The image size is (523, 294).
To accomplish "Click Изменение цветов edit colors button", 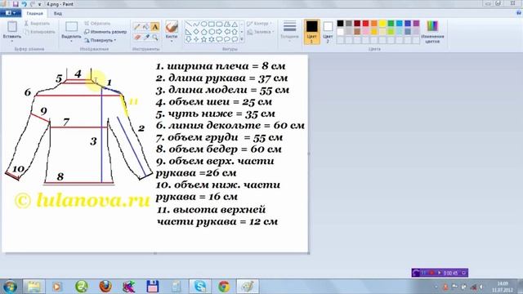I will 432,32.
